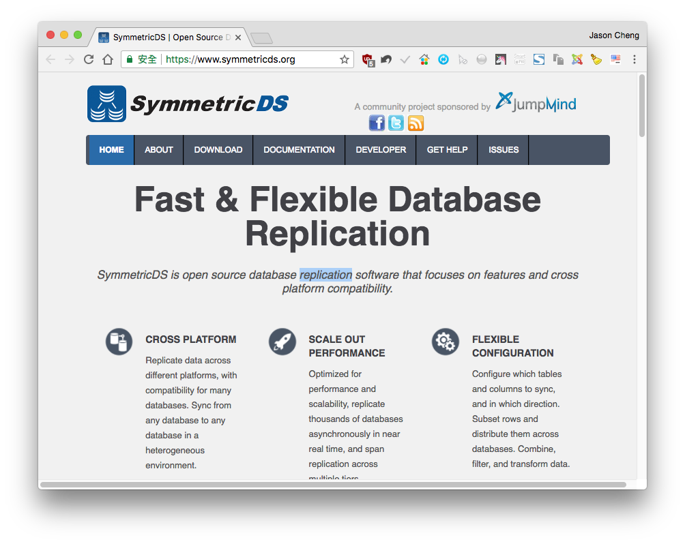The image size is (685, 544).
Task: Click the vertical page scrollbar thumb
Action: (x=641, y=106)
